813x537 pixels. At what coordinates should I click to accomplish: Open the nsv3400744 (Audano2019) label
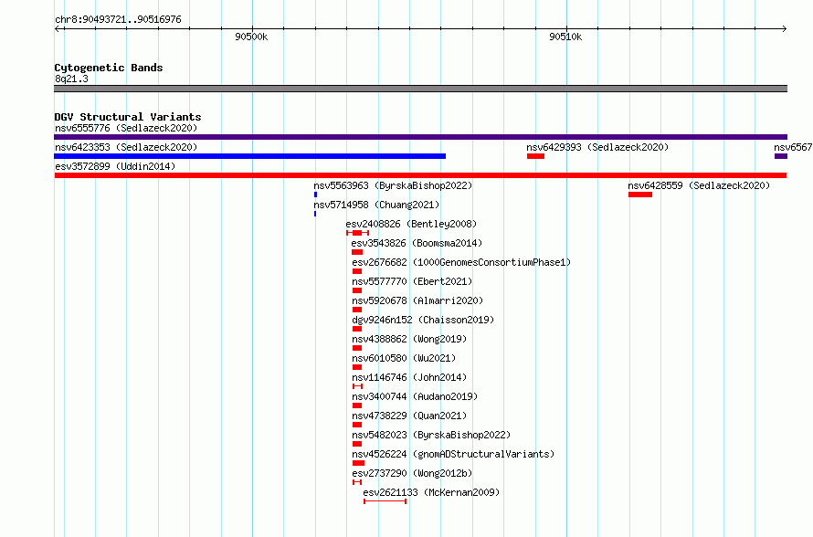(415, 396)
